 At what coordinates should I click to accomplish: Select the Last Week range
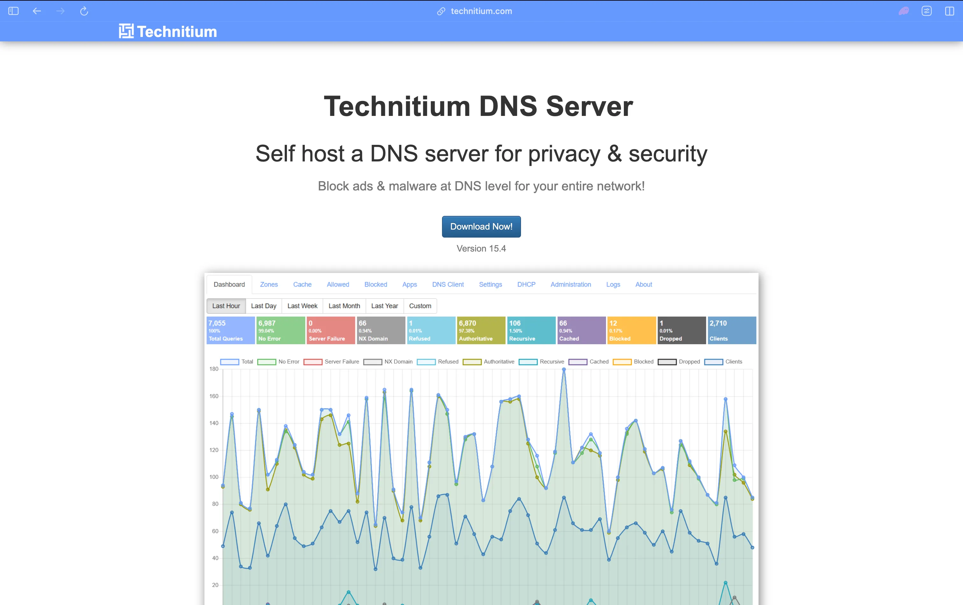click(302, 306)
